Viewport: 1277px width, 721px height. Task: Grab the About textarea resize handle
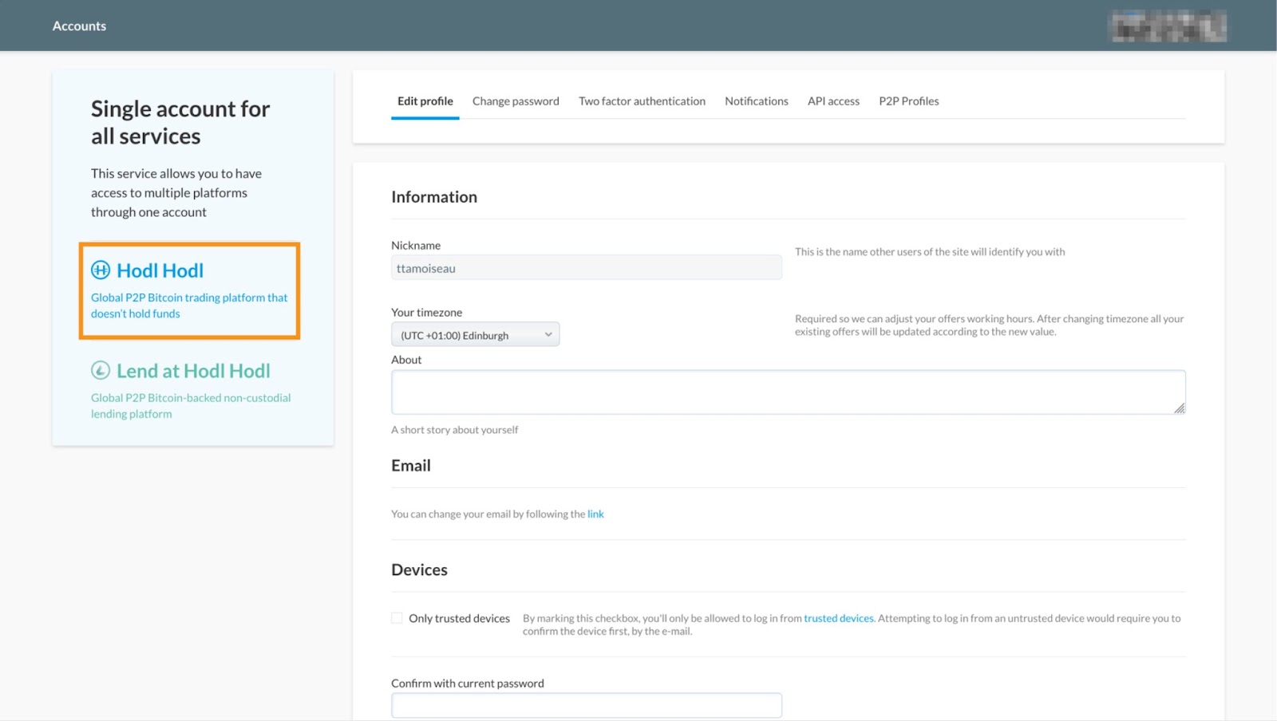point(1179,408)
